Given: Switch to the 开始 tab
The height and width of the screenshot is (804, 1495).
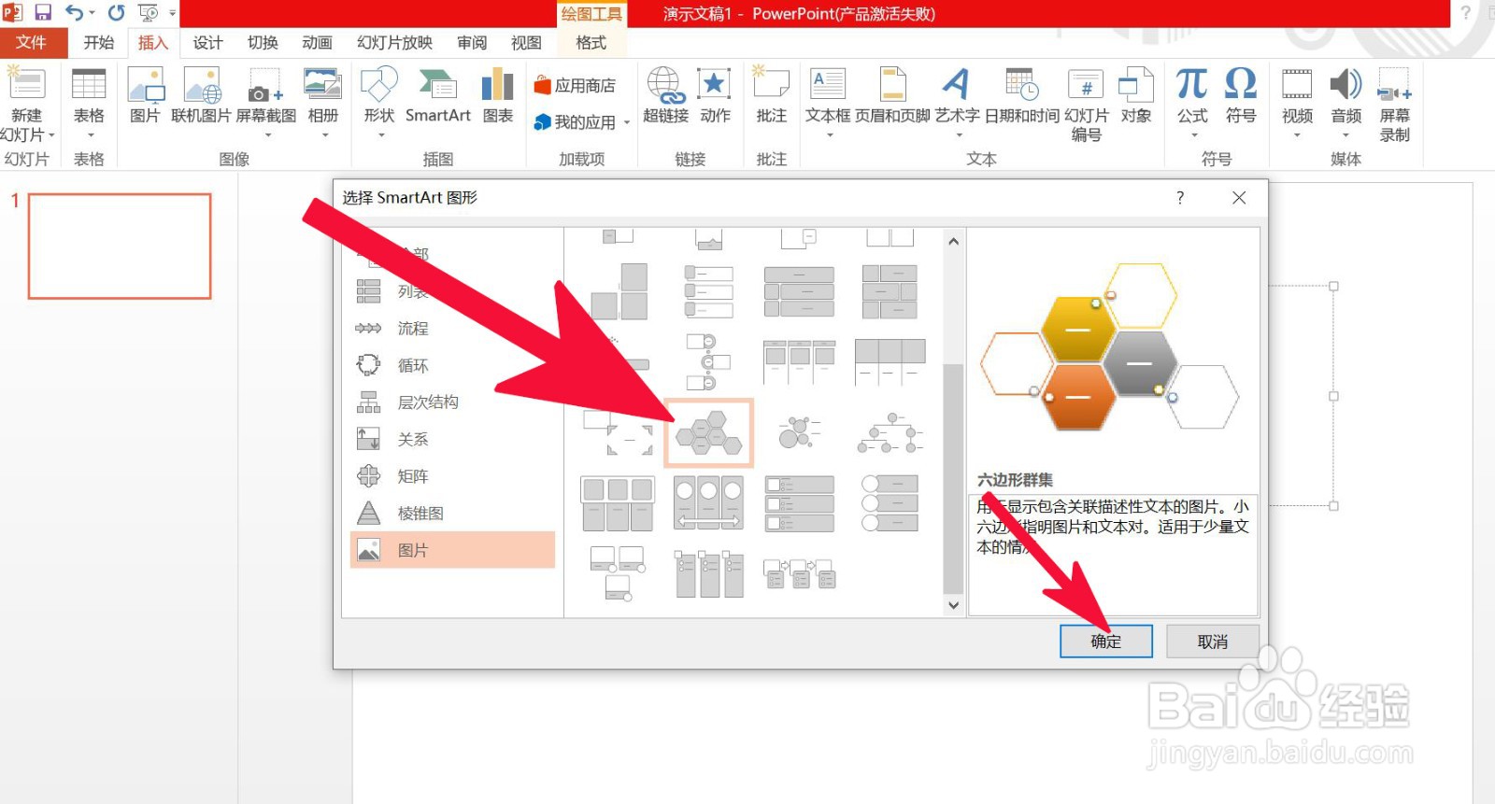Looking at the screenshot, I should point(98,43).
